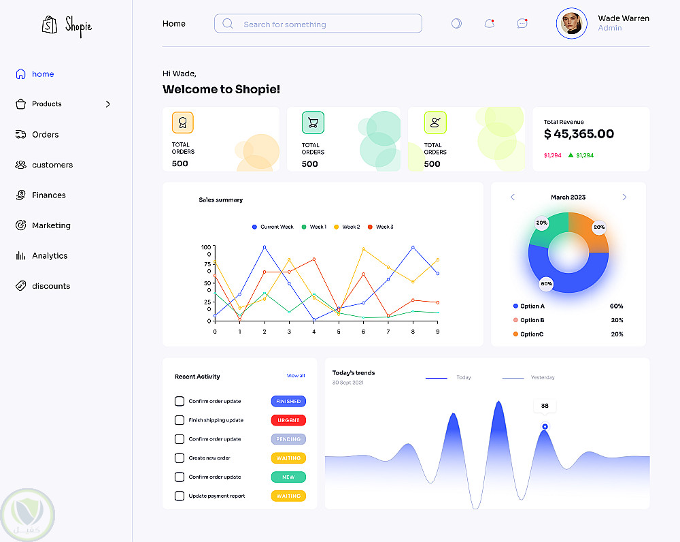Open Wade Warren profile avatar
This screenshot has width=680, height=542.
click(x=571, y=23)
